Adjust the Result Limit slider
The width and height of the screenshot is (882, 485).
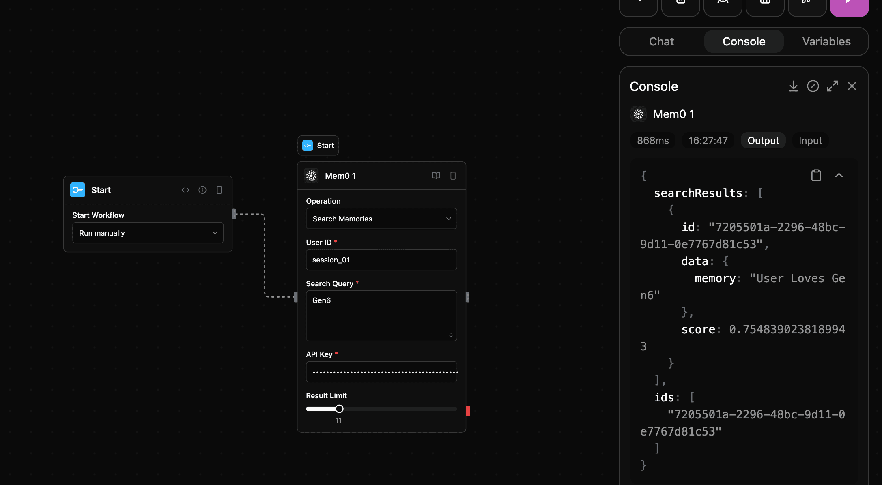click(340, 409)
